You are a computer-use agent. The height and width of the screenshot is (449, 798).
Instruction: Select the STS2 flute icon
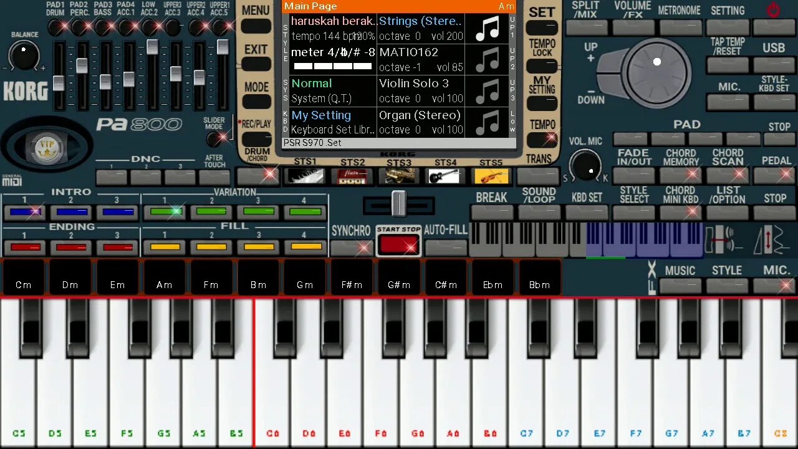[x=352, y=176]
